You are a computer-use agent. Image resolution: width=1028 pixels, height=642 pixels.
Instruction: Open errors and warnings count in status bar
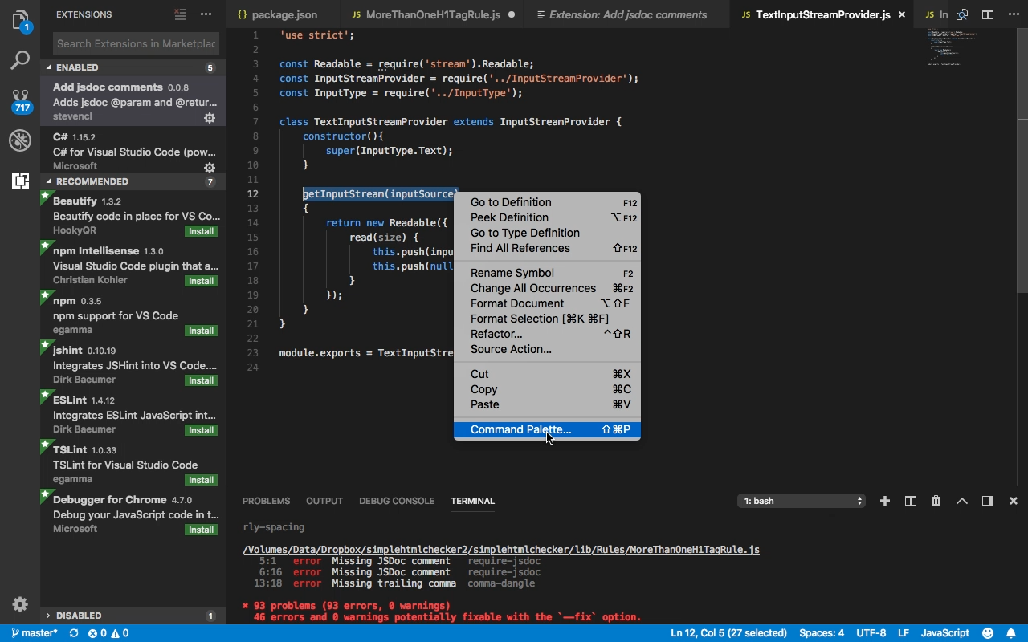coord(108,633)
